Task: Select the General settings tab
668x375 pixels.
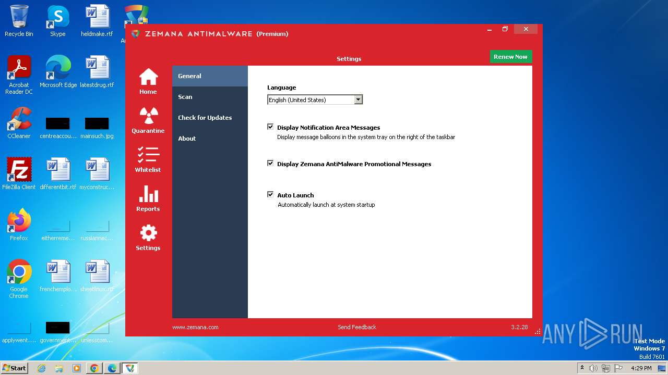Action: click(x=210, y=76)
